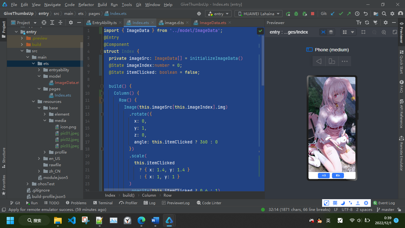The image size is (405, 228).
Task: Expand the profile folder
Action: pyautogui.click(x=45, y=152)
